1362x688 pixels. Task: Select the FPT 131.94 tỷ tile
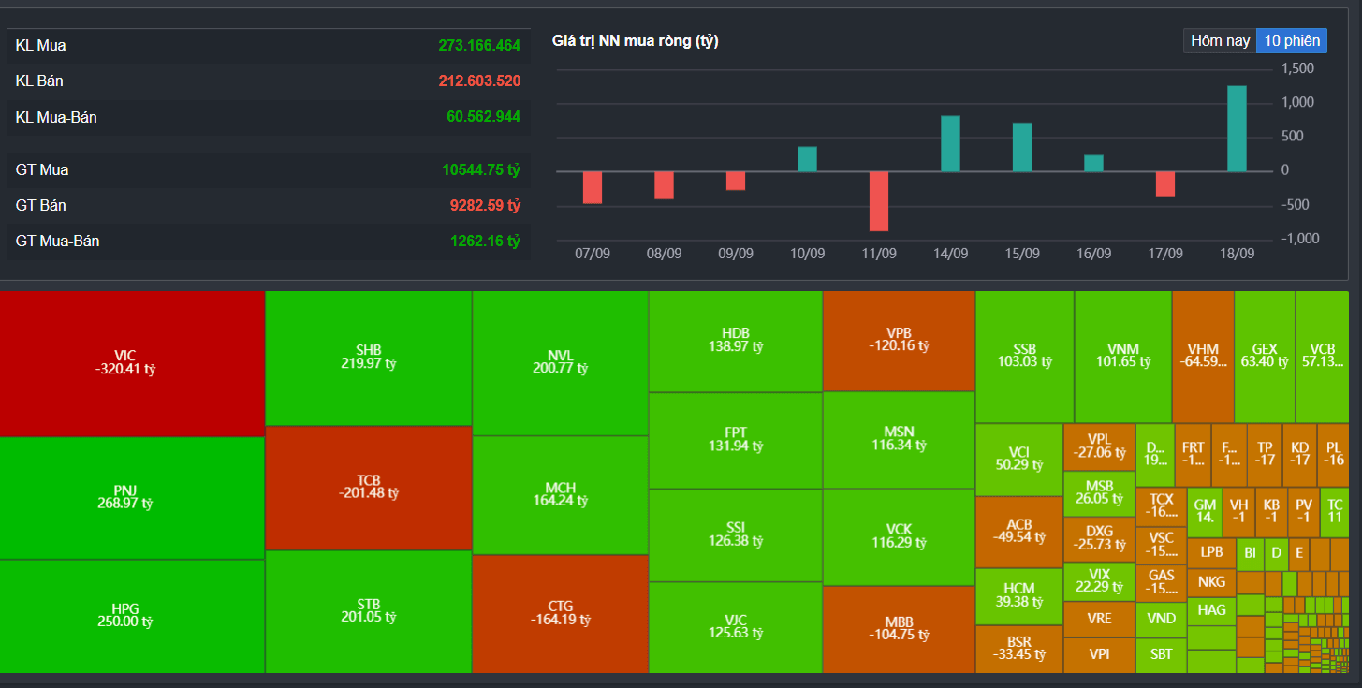[736, 440]
